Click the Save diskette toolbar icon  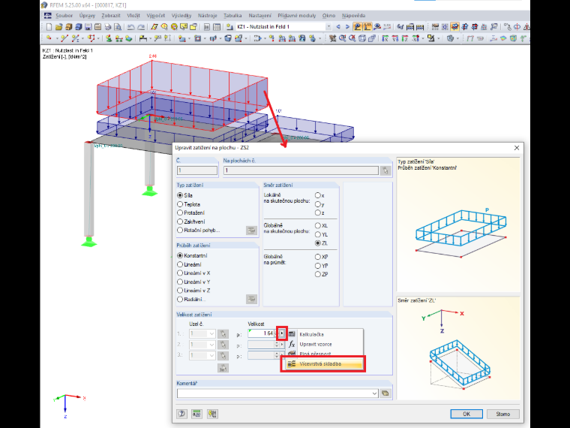88,26
